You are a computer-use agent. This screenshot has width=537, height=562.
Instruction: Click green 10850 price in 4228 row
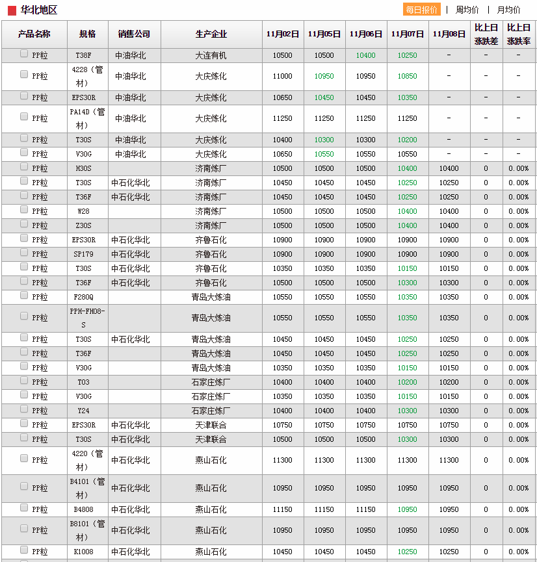click(x=408, y=77)
